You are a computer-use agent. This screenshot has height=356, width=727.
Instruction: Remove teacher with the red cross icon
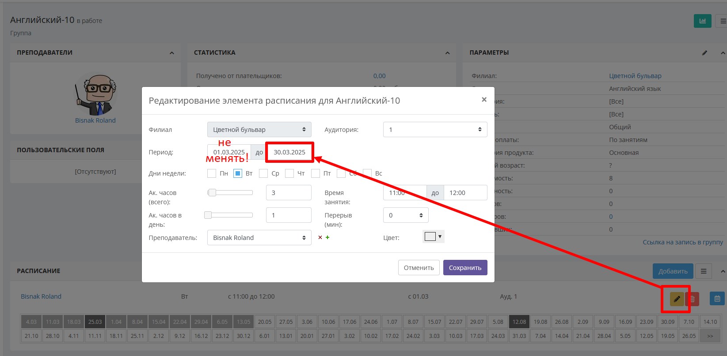320,237
